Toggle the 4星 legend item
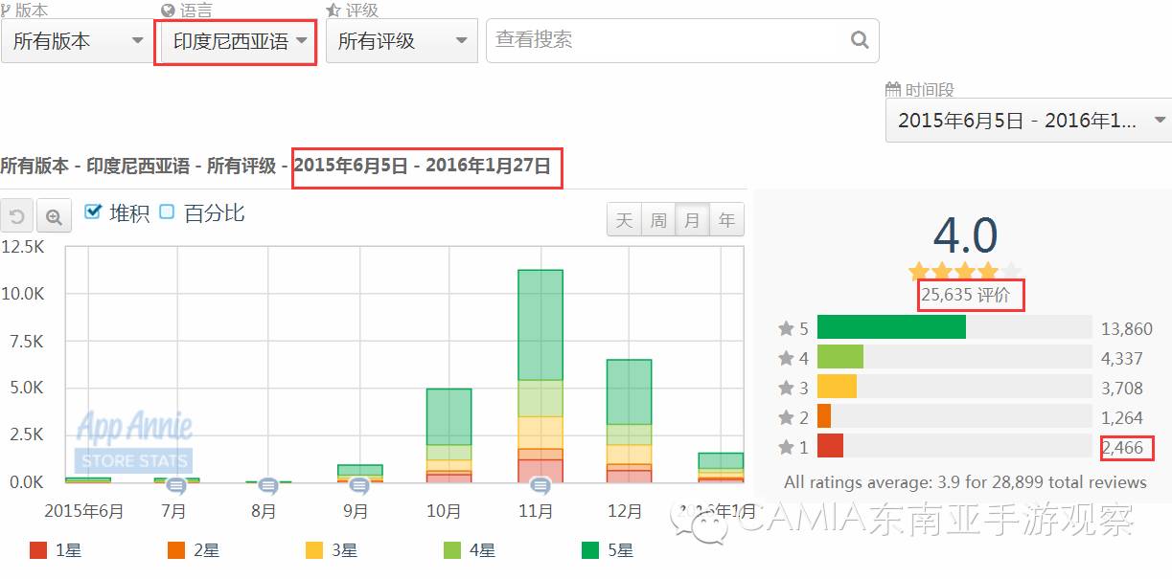The width and height of the screenshot is (1172, 579). pos(471,550)
